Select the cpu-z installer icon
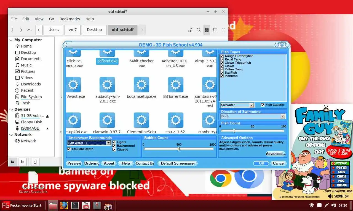 click(x=176, y=120)
